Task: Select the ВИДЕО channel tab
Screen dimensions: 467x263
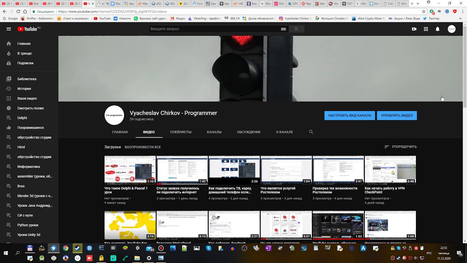Action: click(x=149, y=132)
